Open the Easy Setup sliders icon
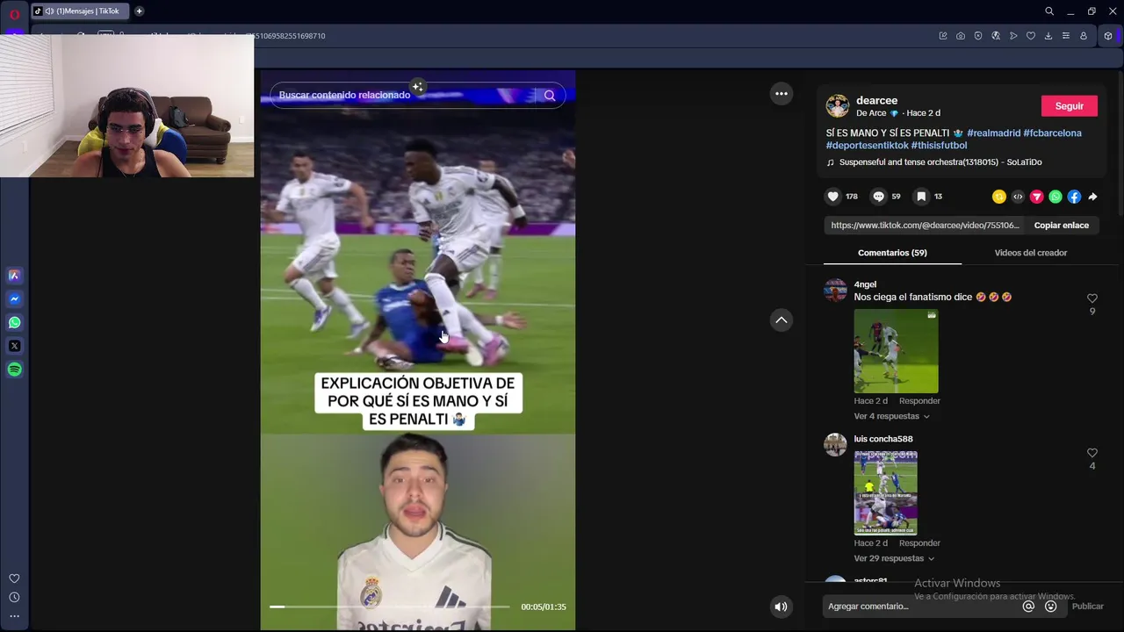The width and height of the screenshot is (1124, 632). point(1066,36)
